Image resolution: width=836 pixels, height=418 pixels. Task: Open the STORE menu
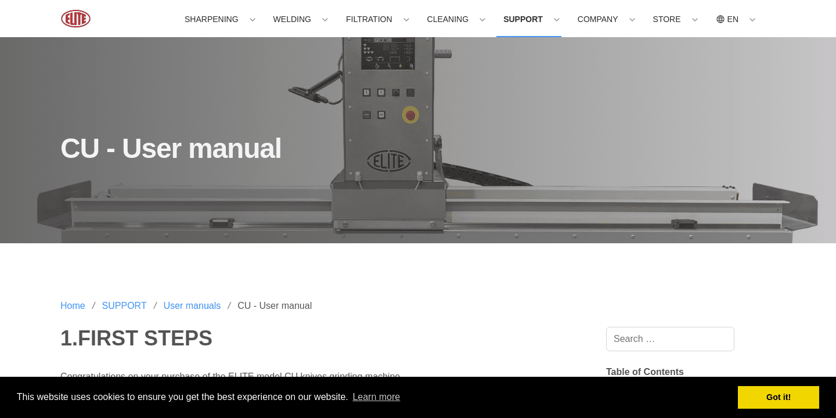(666, 19)
